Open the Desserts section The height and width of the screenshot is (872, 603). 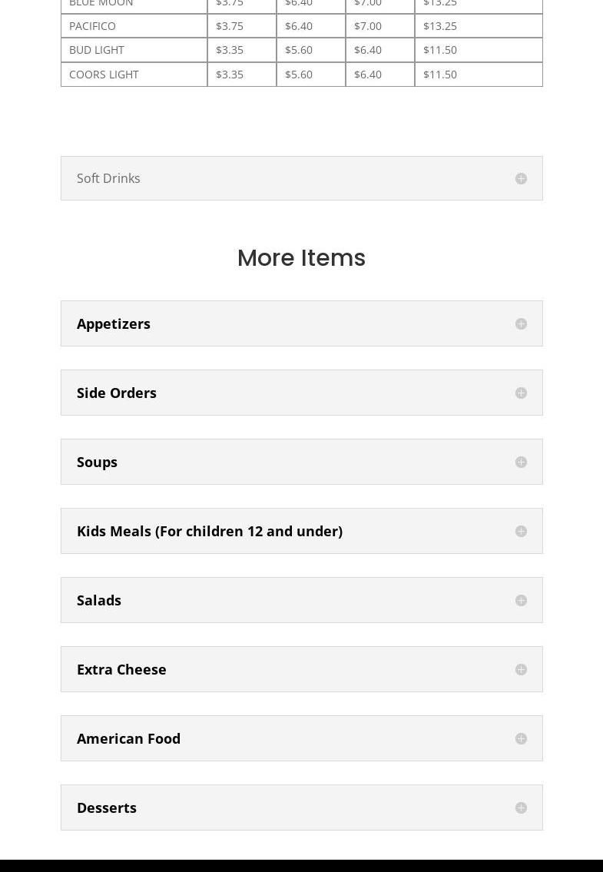107,807
